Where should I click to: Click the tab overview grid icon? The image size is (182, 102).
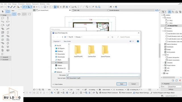(x=34, y=10)
